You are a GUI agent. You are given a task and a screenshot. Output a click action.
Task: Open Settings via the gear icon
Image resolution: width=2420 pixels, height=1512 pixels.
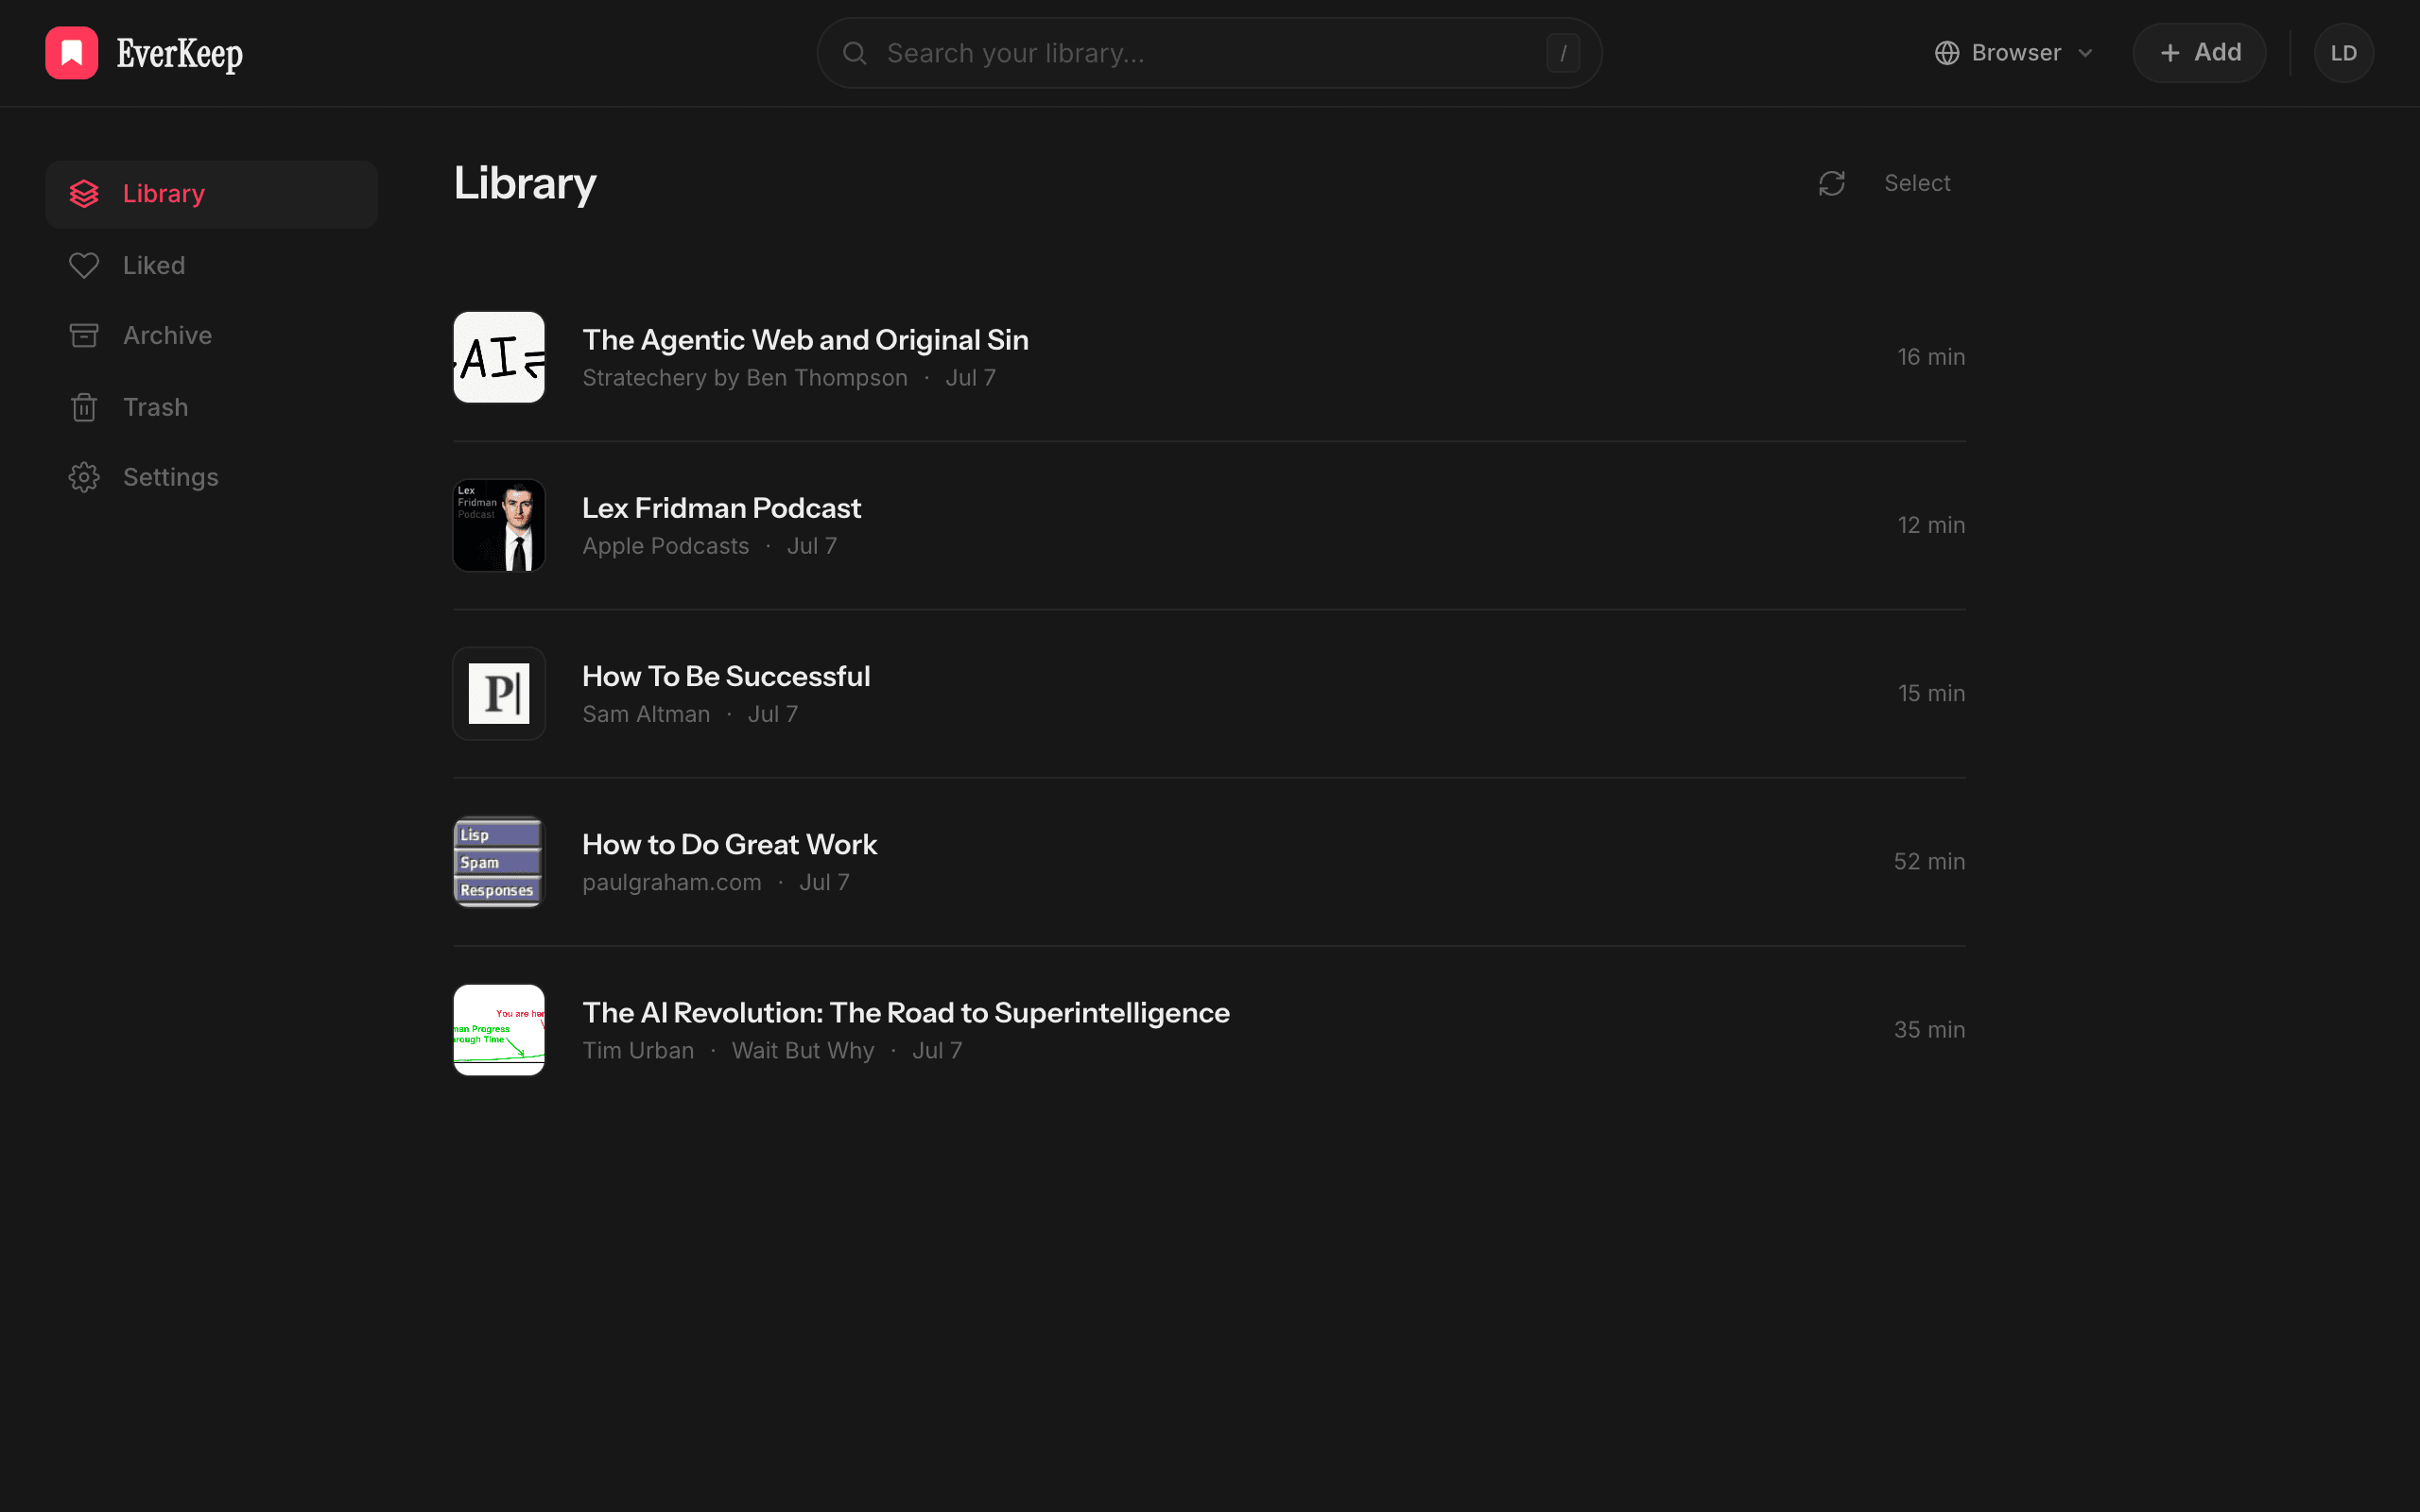coord(84,477)
